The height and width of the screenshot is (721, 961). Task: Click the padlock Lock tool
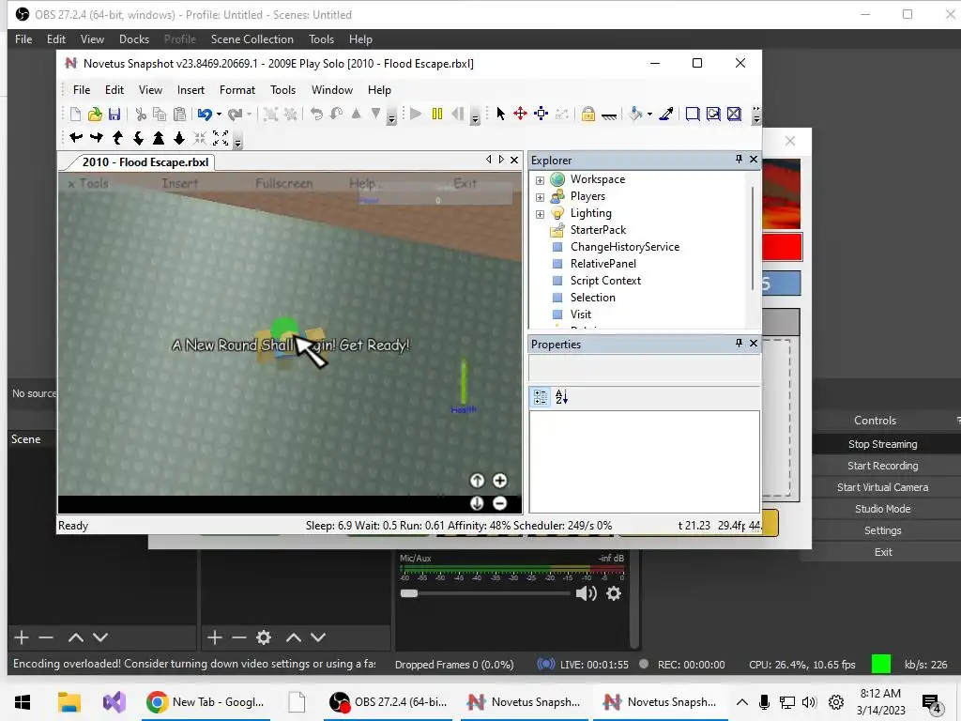coord(588,114)
